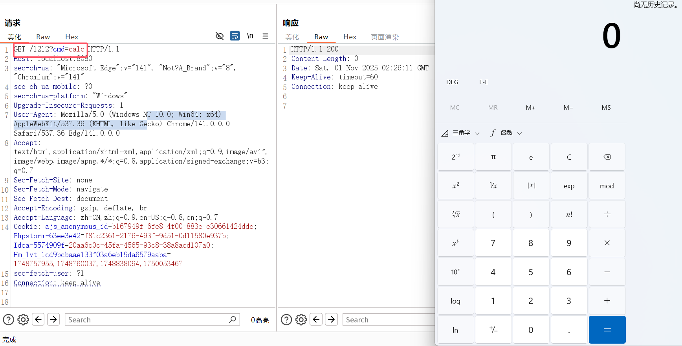Open request panel search settings gear
This screenshot has width=682, height=346.
[24, 320]
